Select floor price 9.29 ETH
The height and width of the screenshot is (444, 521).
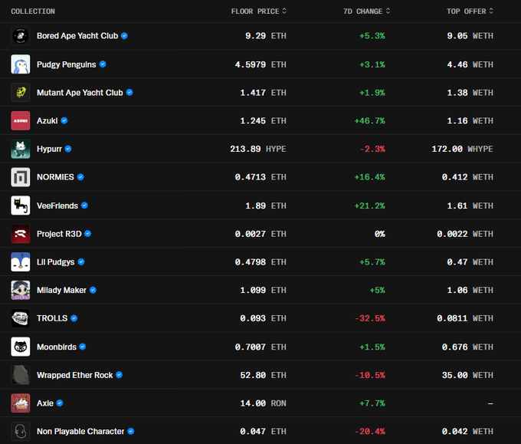pyautogui.click(x=266, y=35)
